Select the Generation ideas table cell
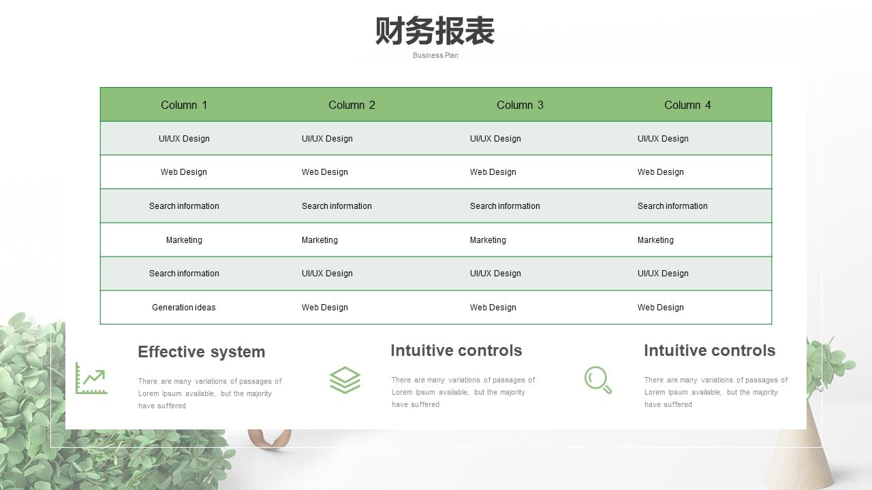Screen dimensions: 872x490 pos(184,308)
